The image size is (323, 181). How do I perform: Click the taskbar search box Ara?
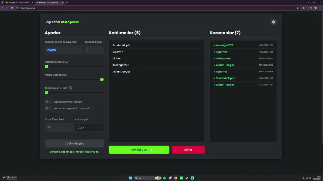click(x=148, y=178)
